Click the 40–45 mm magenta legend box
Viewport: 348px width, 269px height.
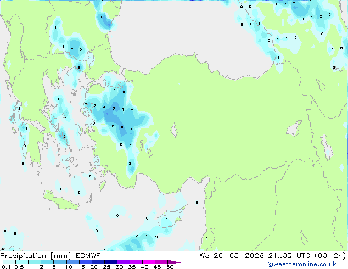click(149, 262)
